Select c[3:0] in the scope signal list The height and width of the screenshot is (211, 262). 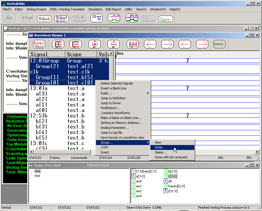[173, 176]
